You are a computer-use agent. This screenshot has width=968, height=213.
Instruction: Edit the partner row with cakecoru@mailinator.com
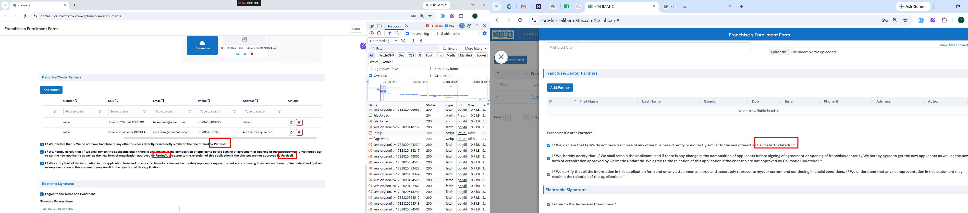pyautogui.click(x=291, y=132)
